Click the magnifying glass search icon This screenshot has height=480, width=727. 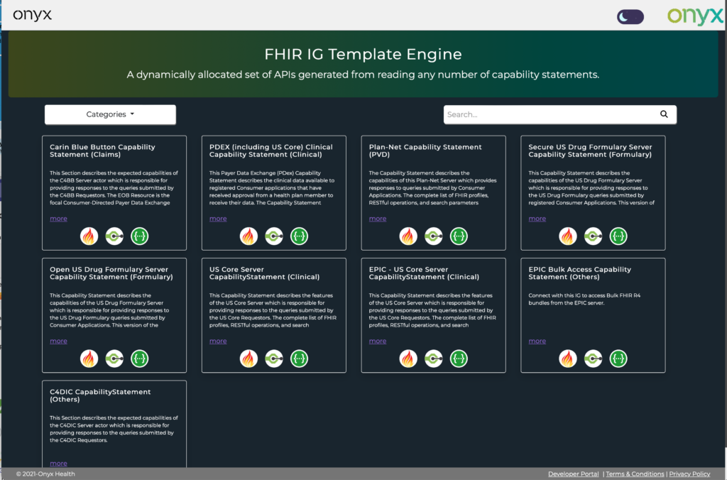(664, 114)
